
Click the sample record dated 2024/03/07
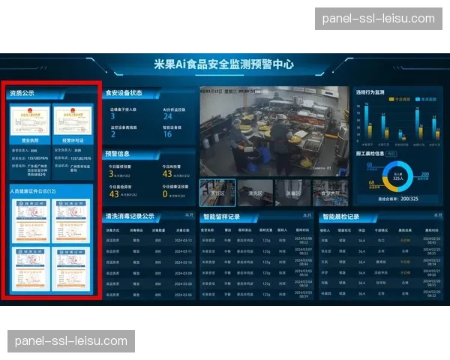pos(256,251)
